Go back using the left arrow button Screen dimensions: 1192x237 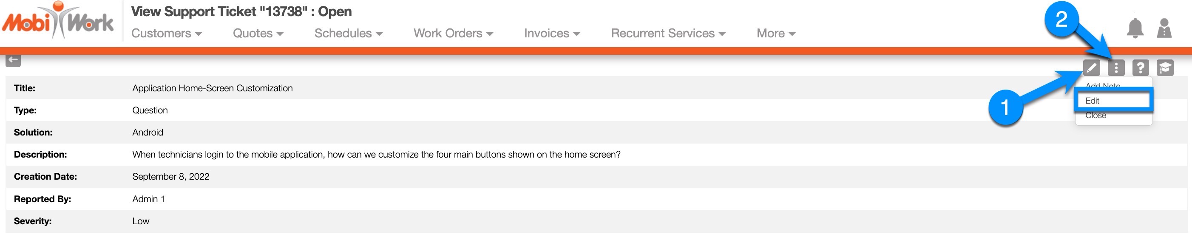click(x=14, y=59)
